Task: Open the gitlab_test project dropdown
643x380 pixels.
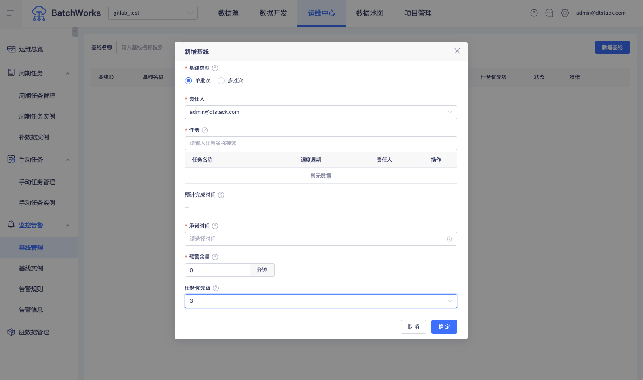Action: [153, 13]
